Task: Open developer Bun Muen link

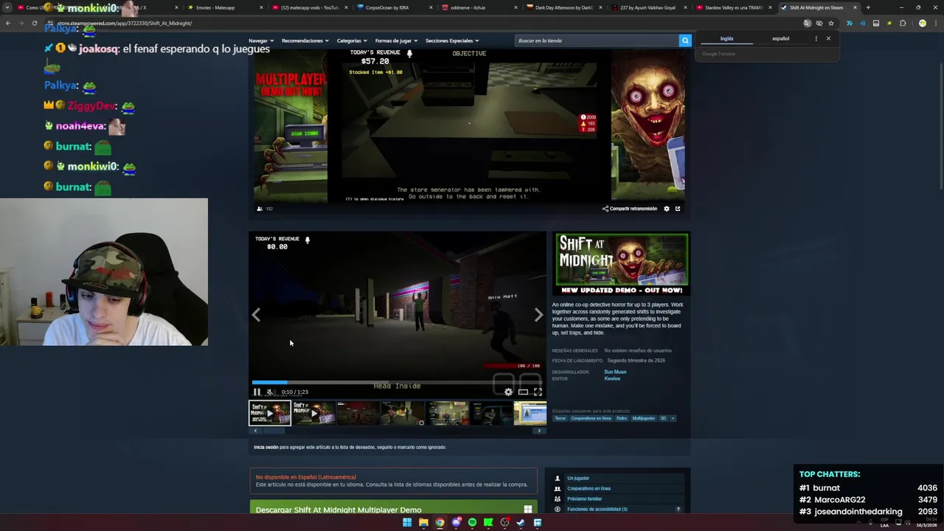Action: click(x=615, y=372)
